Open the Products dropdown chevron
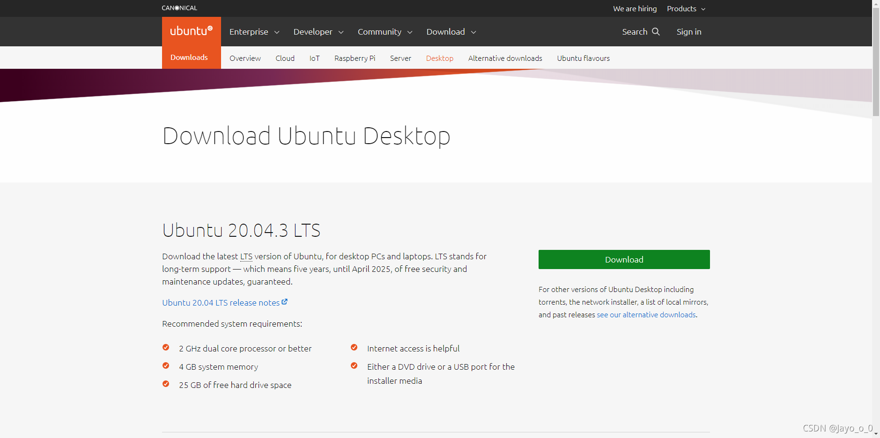Image resolution: width=880 pixels, height=438 pixels. (703, 9)
